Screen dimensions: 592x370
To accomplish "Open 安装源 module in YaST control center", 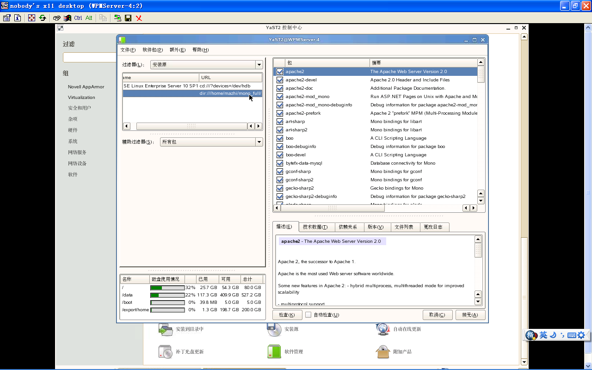I will 274,329.
